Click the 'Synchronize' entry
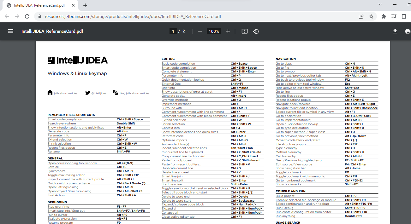 pyautogui.click(x=57, y=171)
